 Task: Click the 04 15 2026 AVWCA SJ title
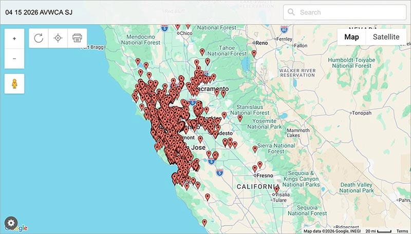click(39, 12)
